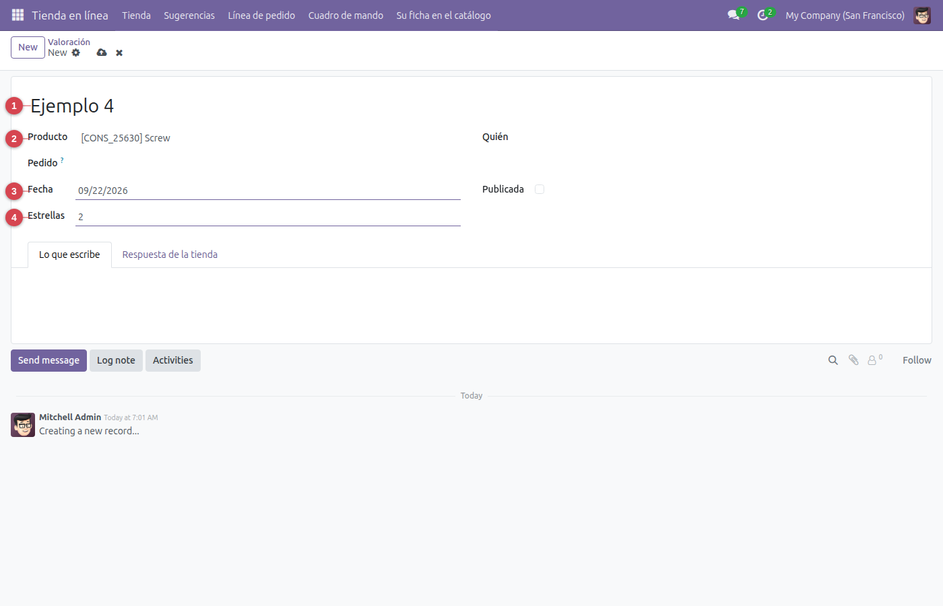This screenshot has width=943, height=606.
Task: Show followers with the person icon
Action: [872, 360]
